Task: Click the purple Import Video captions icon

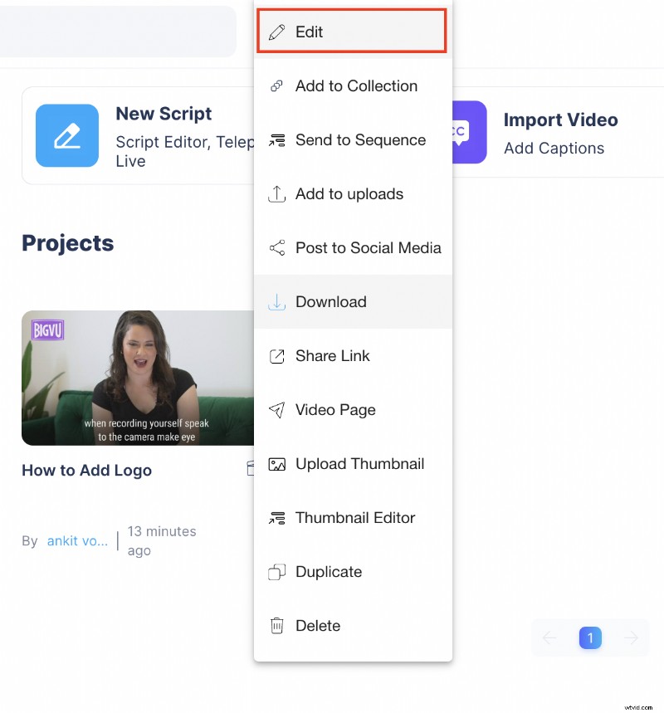Action: click(x=465, y=132)
